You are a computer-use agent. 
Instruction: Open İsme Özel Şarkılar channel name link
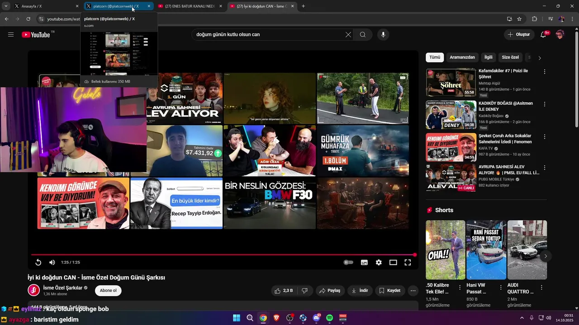tap(63, 288)
